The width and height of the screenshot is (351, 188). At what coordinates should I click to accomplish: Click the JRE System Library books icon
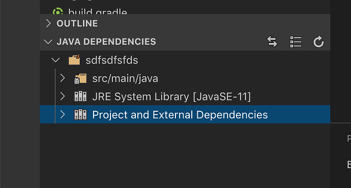(80, 97)
